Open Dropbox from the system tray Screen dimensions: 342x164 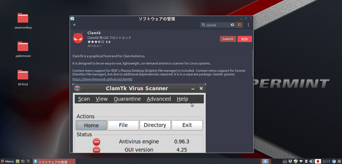point(290,161)
